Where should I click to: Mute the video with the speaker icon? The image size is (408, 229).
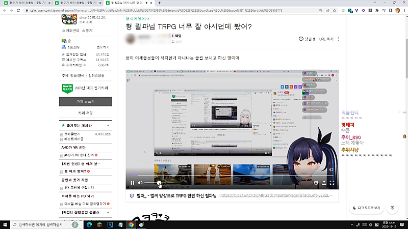[140, 183]
